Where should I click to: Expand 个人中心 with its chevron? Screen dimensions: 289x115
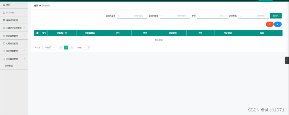pos(24,12)
